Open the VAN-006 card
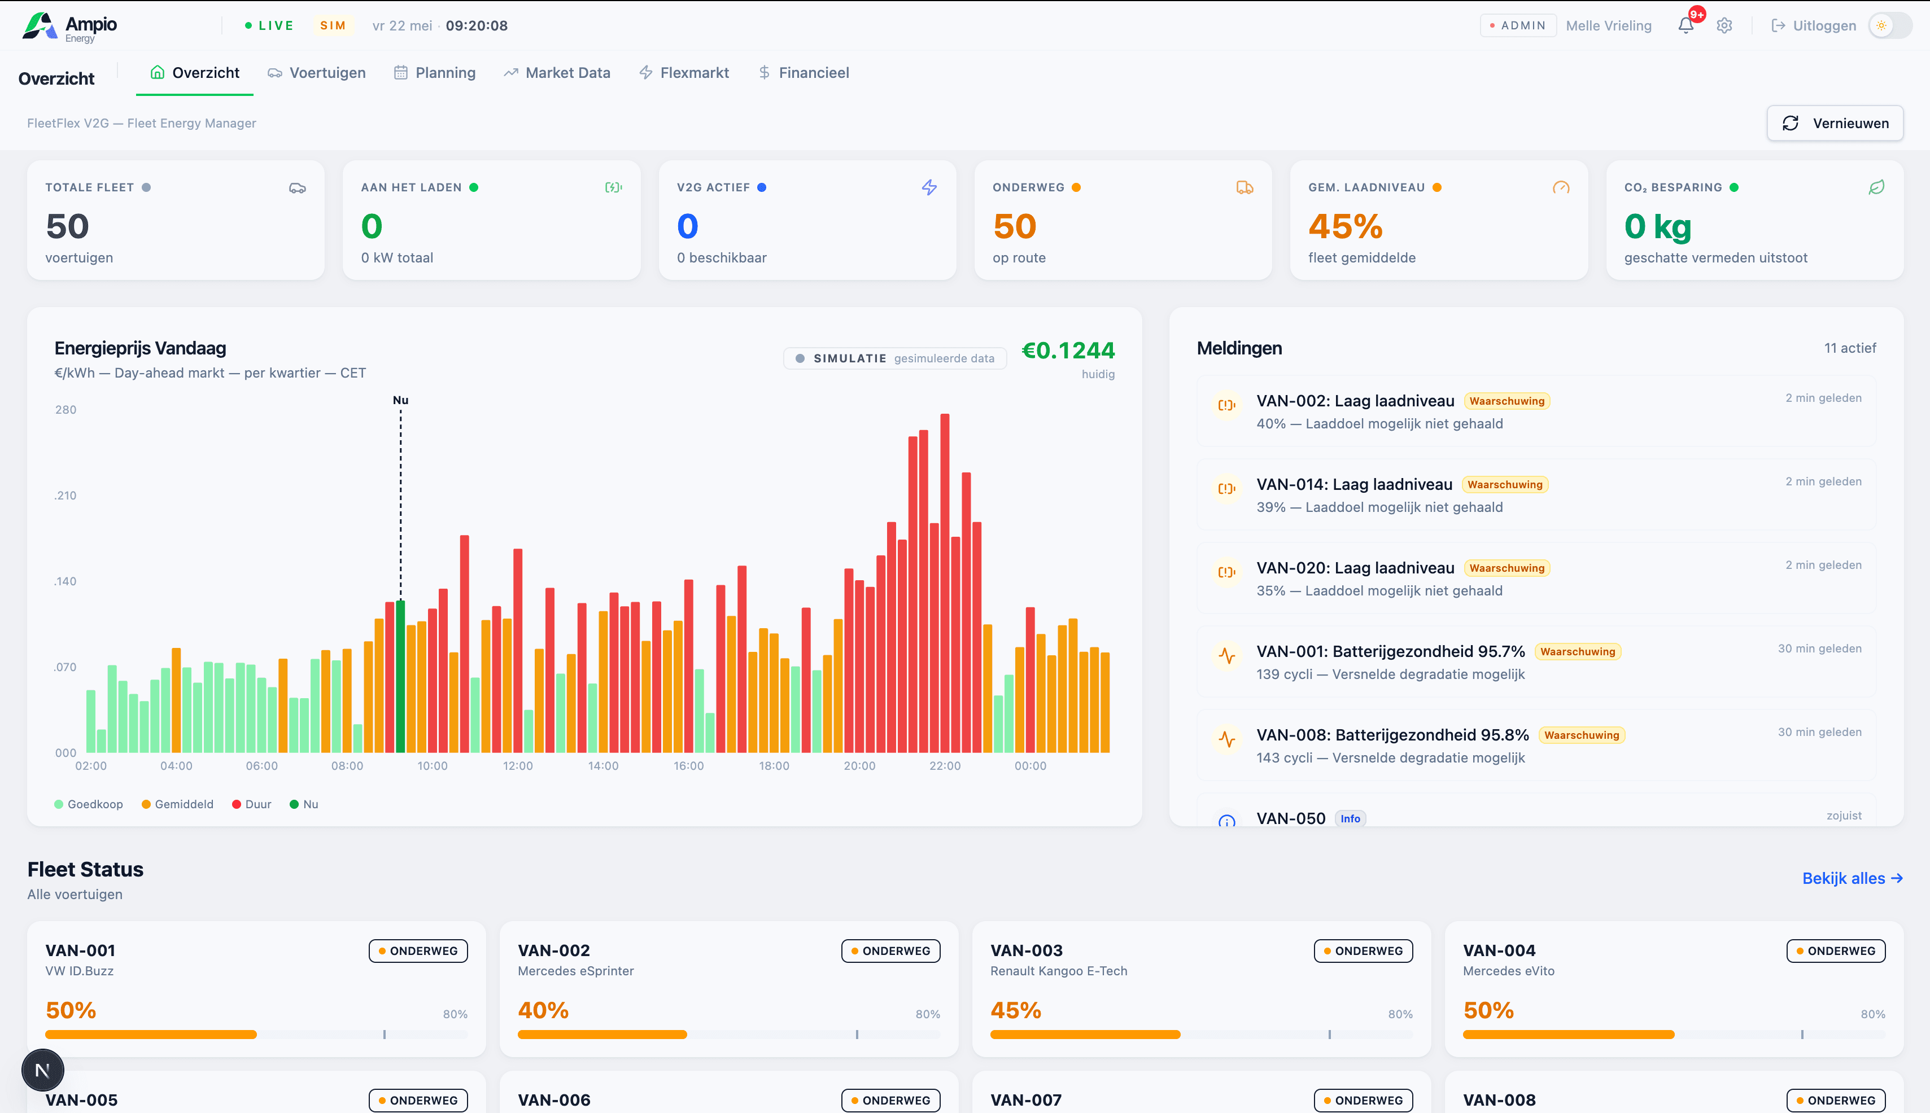The image size is (1930, 1113). coord(729,1092)
